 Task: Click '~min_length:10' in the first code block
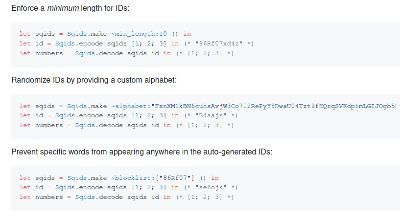(139, 34)
